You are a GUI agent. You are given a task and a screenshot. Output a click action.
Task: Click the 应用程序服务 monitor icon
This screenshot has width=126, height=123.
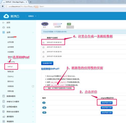pos(4,107)
